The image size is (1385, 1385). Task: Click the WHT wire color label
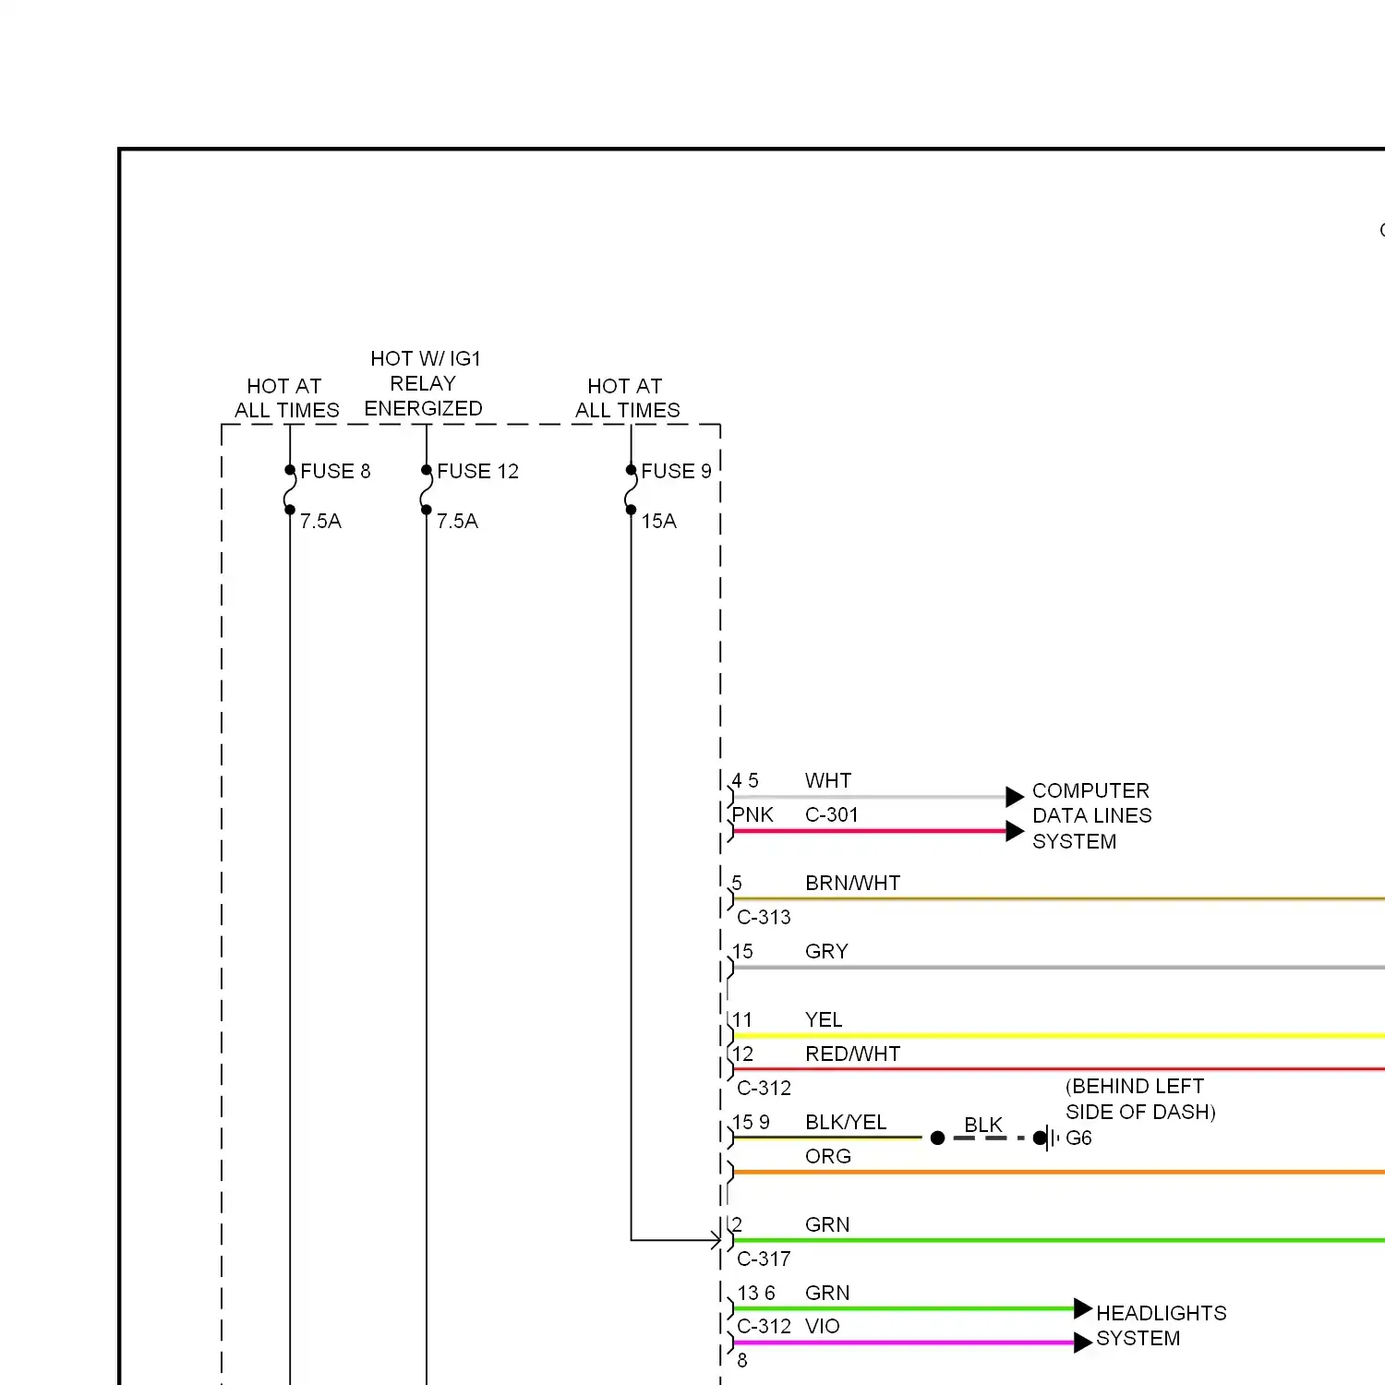pos(828,780)
